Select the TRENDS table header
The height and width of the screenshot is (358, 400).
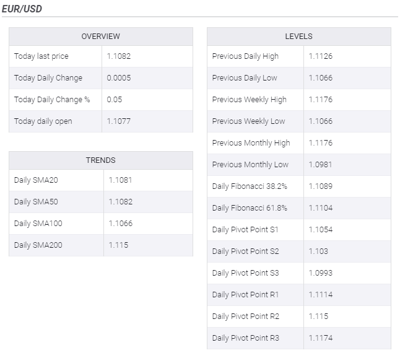[x=101, y=160]
